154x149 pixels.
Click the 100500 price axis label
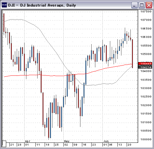point(146,131)
